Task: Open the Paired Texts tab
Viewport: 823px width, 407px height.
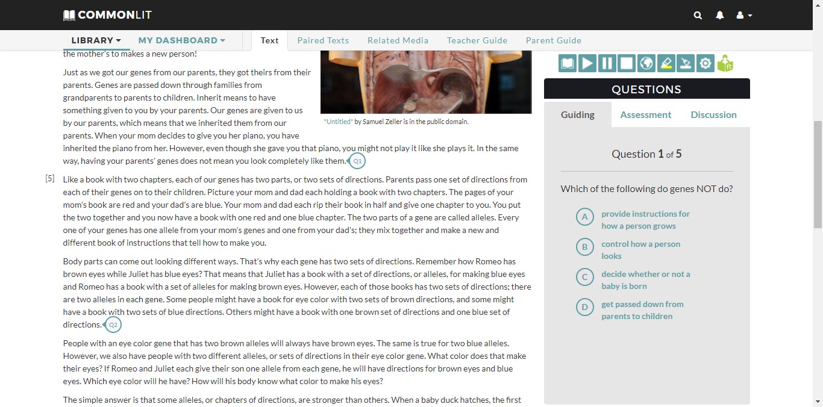Action: [x=323, y=40]
